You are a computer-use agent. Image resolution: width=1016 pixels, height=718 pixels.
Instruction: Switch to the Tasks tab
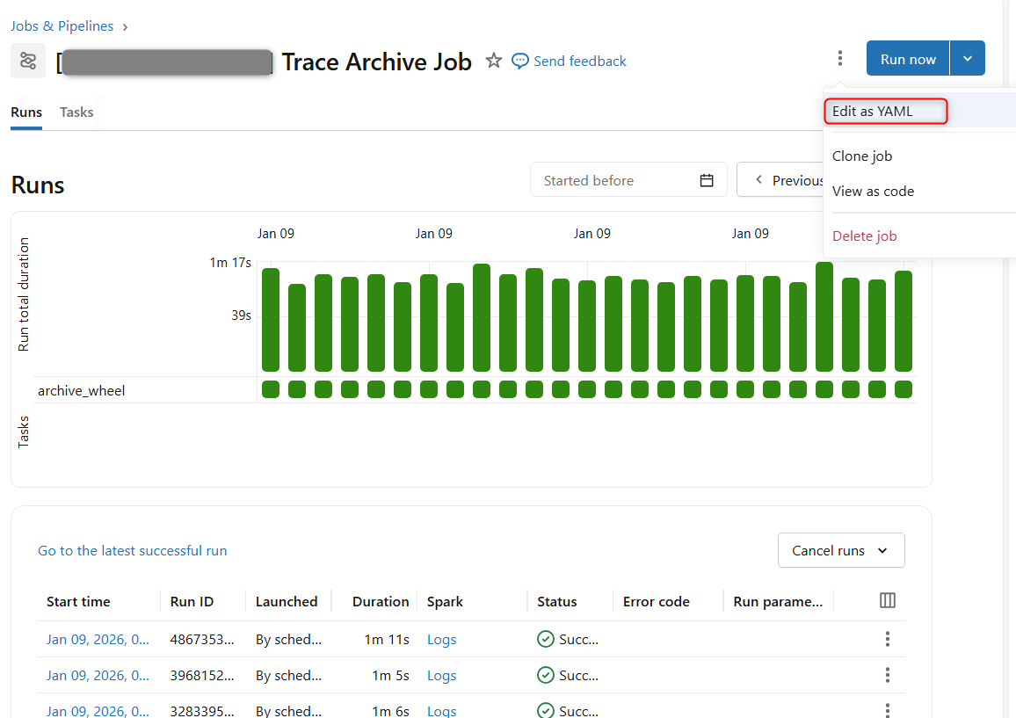[76, 112]
